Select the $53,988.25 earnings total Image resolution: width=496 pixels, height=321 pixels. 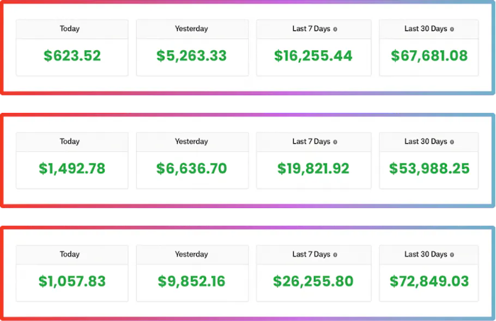429,168
